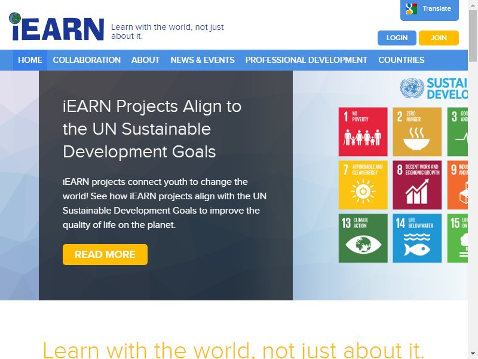The image size is (478, 359).
Task: Click the READ MORE button
Action: coord(105,254)
